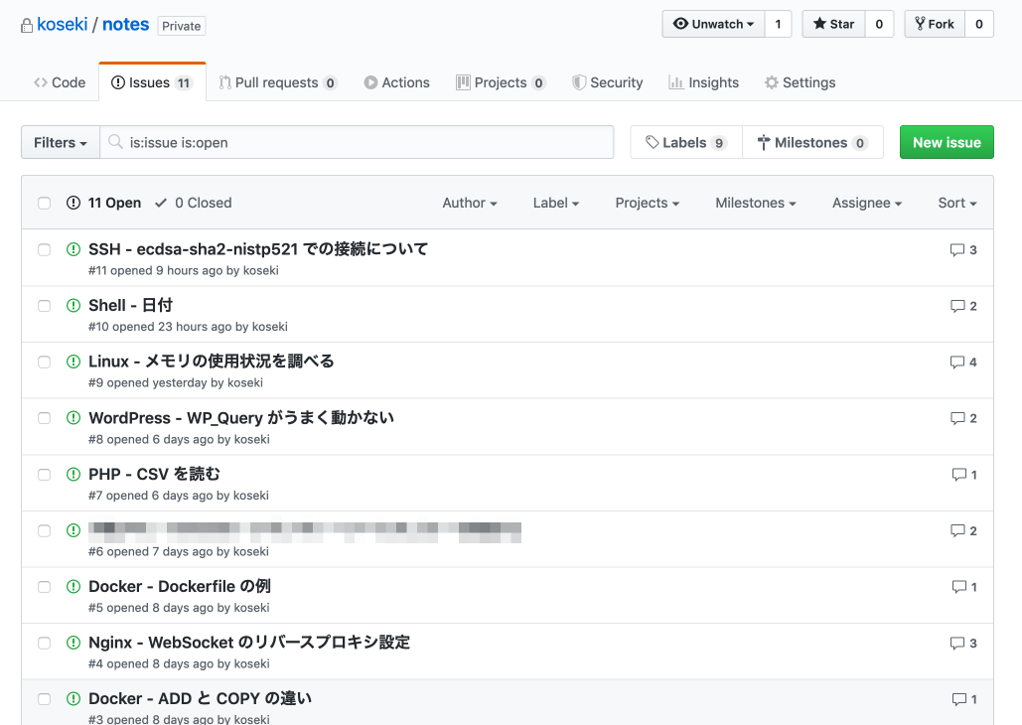Viewport: 1022px width, 725px height.
Task: Click the comment icon on Docker ADD と COPY issue
Action: [958, 699]
